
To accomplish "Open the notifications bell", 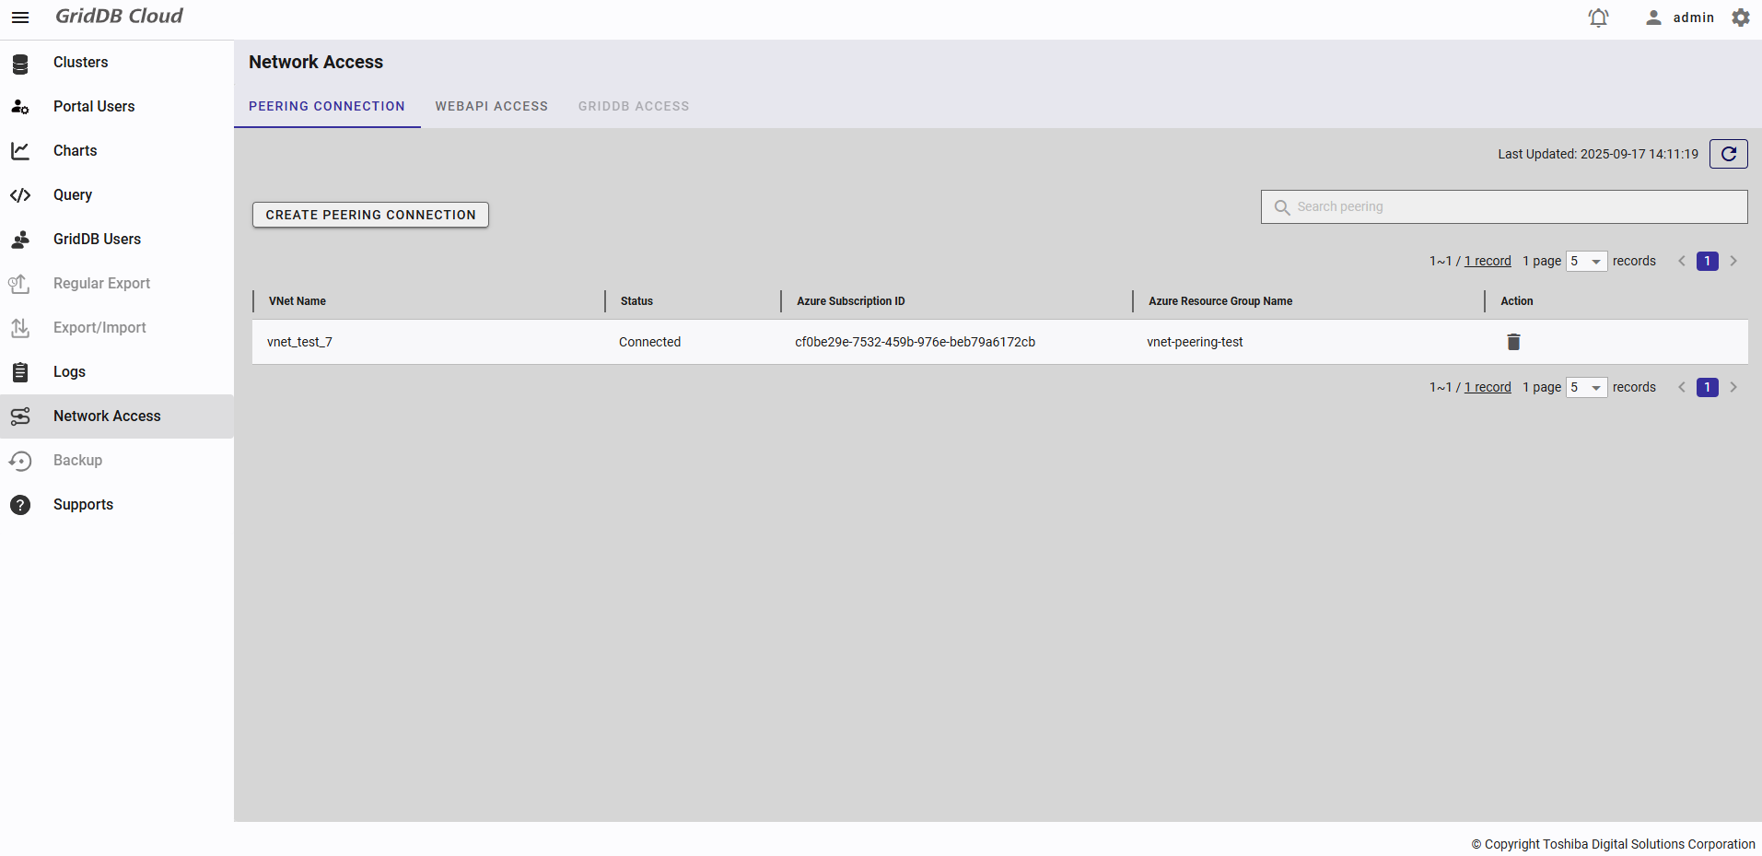I will [1598, 18].
